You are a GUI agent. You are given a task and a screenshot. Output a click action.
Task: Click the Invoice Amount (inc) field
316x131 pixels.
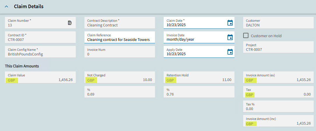click(278, 121)
